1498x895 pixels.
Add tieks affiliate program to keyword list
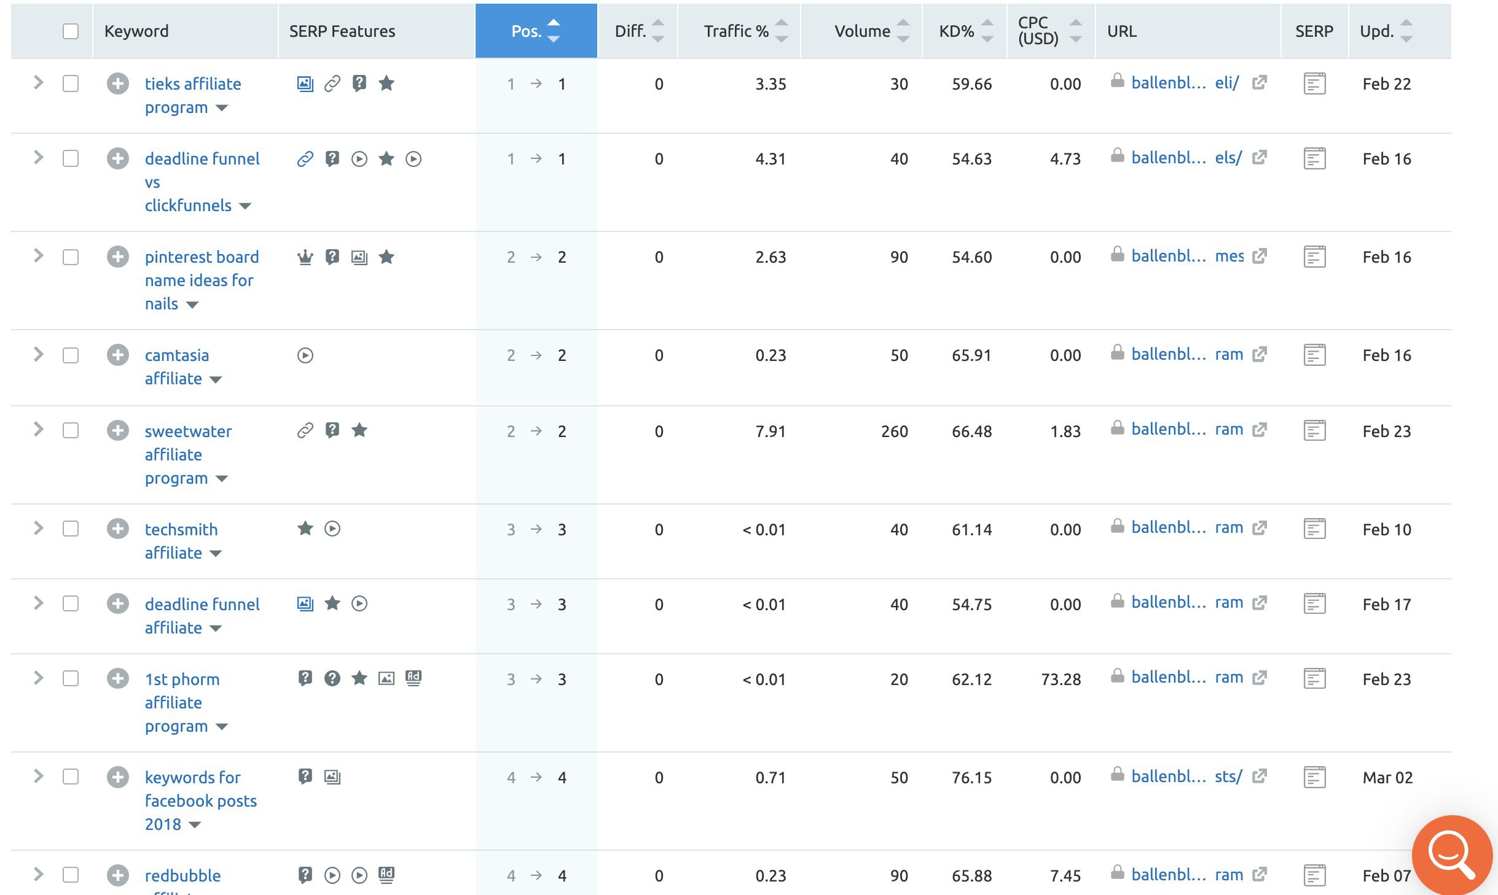coord(118,83)
